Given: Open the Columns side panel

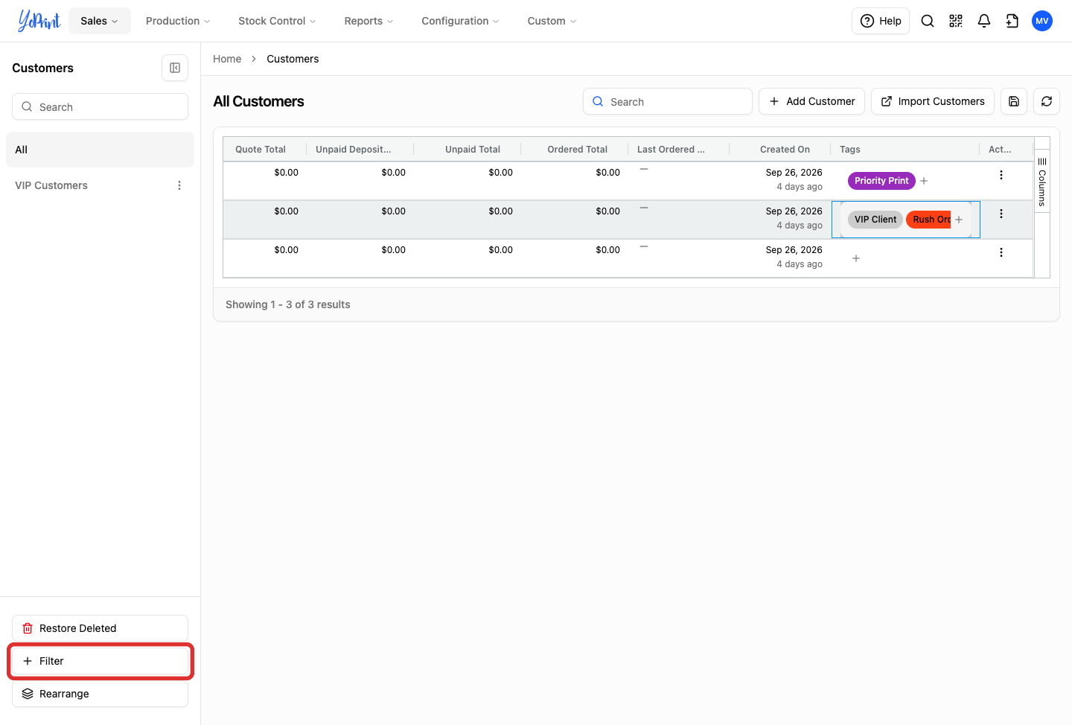Looking at the screenshot, I should click(1042, 182).
